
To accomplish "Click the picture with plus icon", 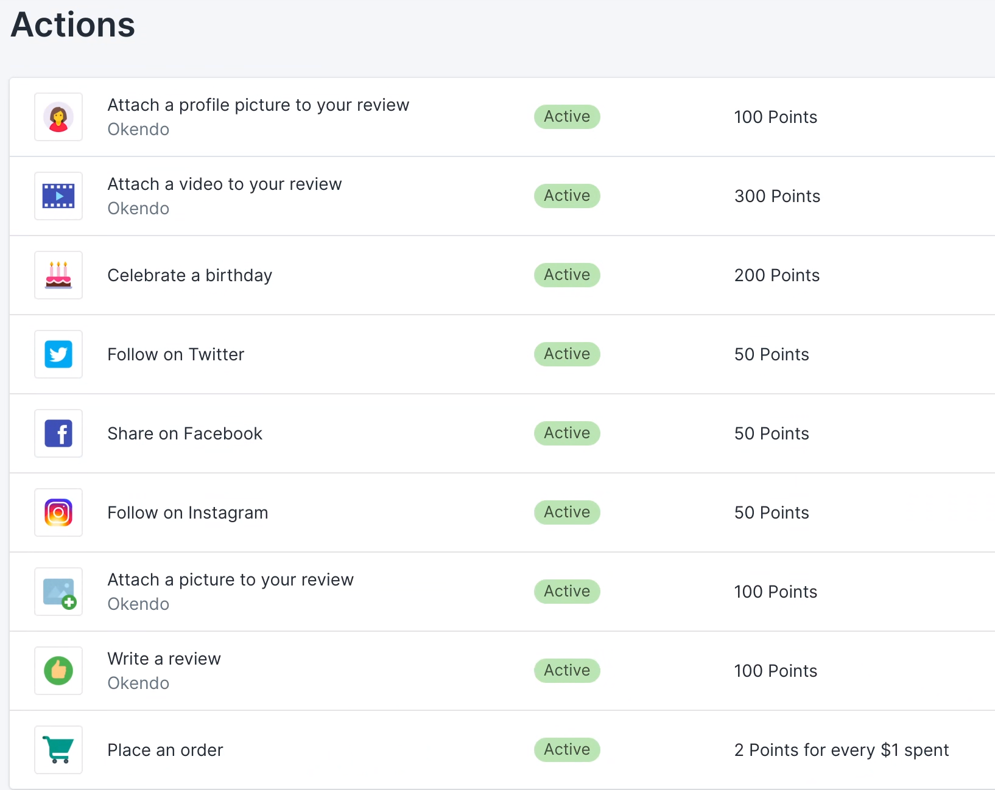I will pos(58,592).
